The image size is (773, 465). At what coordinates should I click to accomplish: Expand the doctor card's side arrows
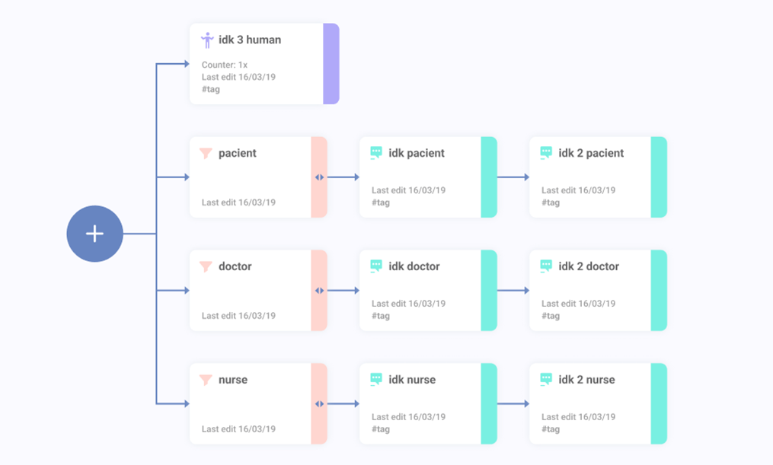click(319, 291)
